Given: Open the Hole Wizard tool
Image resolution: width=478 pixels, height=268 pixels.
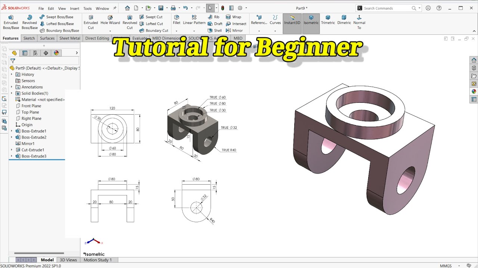Looking at the screenshot, I should click(x=110, y=20).
